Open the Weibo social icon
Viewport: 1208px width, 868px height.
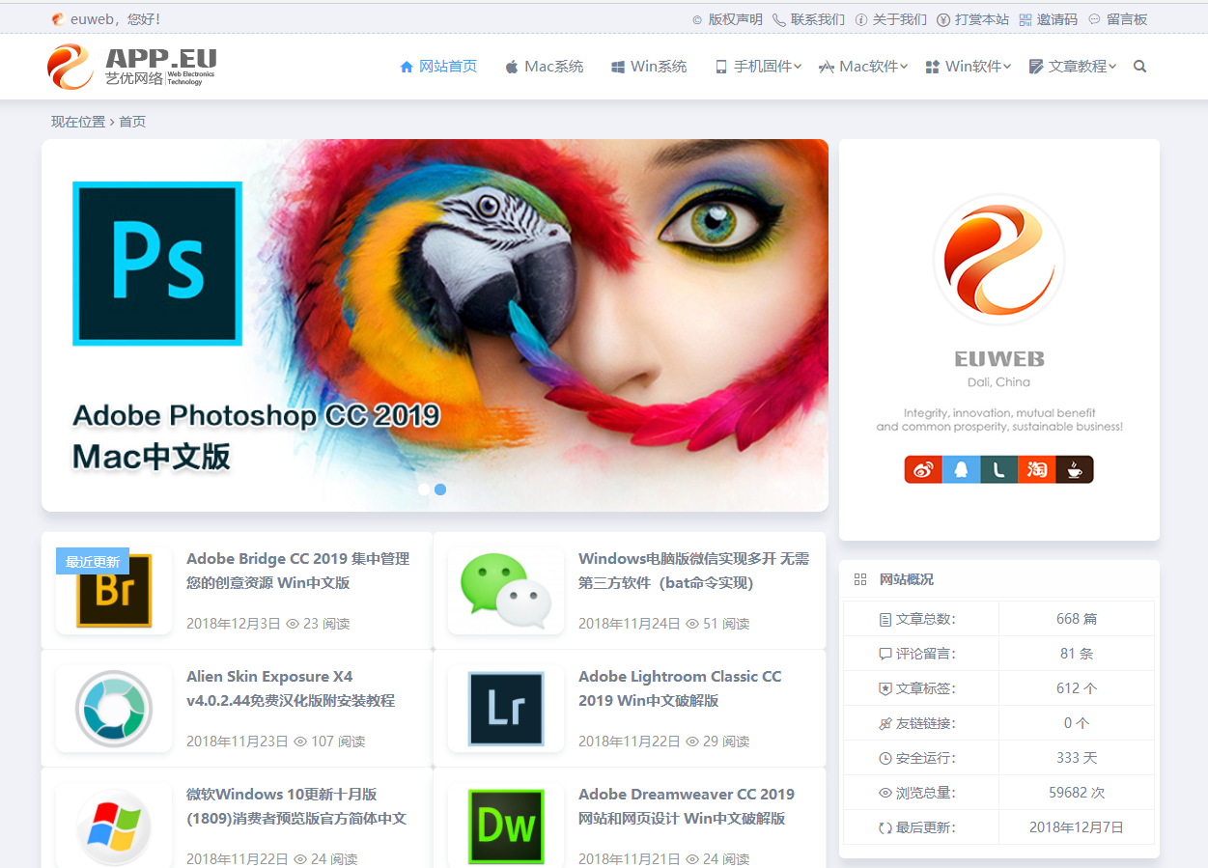point(923,469)
